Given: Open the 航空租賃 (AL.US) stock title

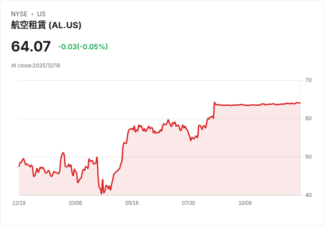Looking at the screenshot, I should tap(46, 25).
